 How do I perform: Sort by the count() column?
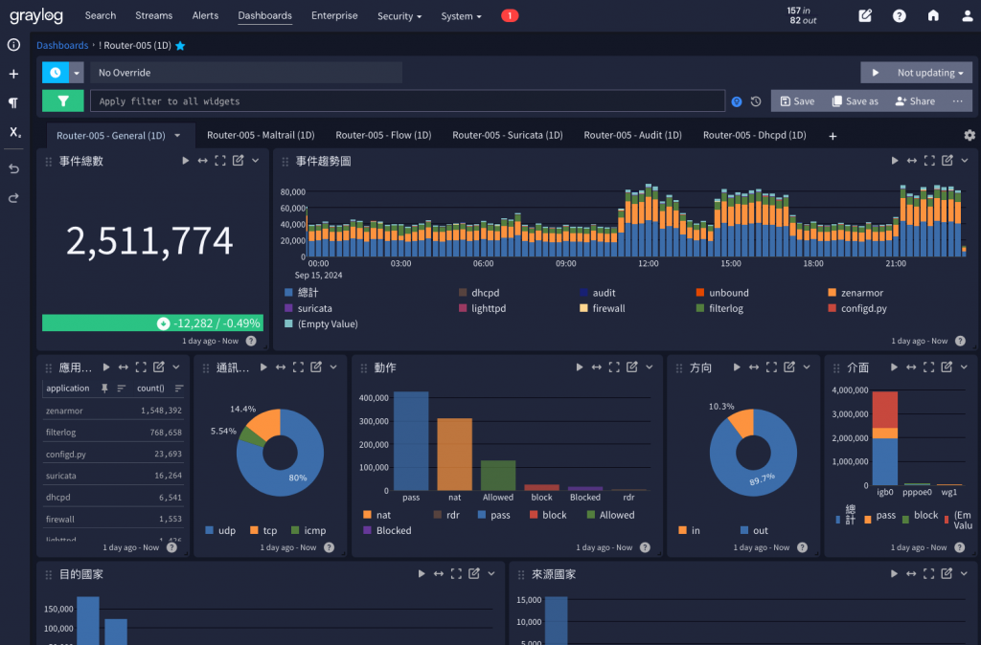point(179,389)
